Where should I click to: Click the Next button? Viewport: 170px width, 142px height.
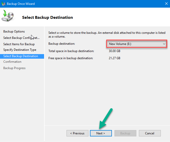(x=101, y=133)
